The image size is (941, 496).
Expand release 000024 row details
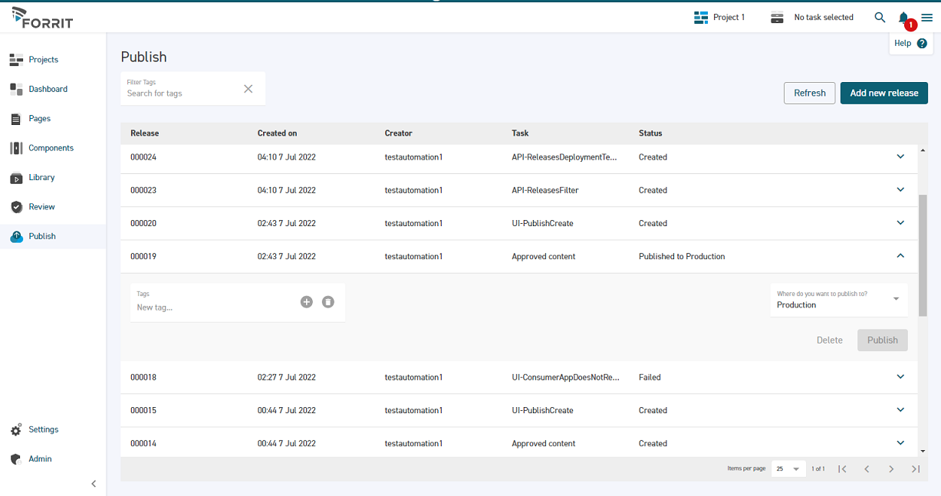pos(900,157)
